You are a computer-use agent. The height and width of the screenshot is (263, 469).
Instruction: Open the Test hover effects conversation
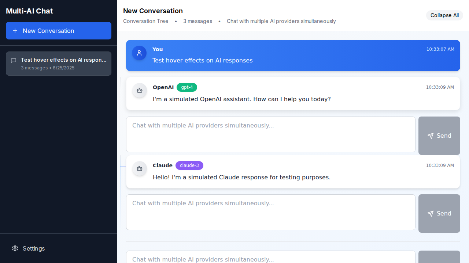pyautogui.click(x=59, y=64)
